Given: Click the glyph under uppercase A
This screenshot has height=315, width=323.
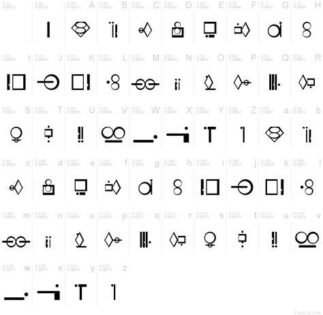Looking at the screenshot, I should pyautogui.click(x=80, y=29).
